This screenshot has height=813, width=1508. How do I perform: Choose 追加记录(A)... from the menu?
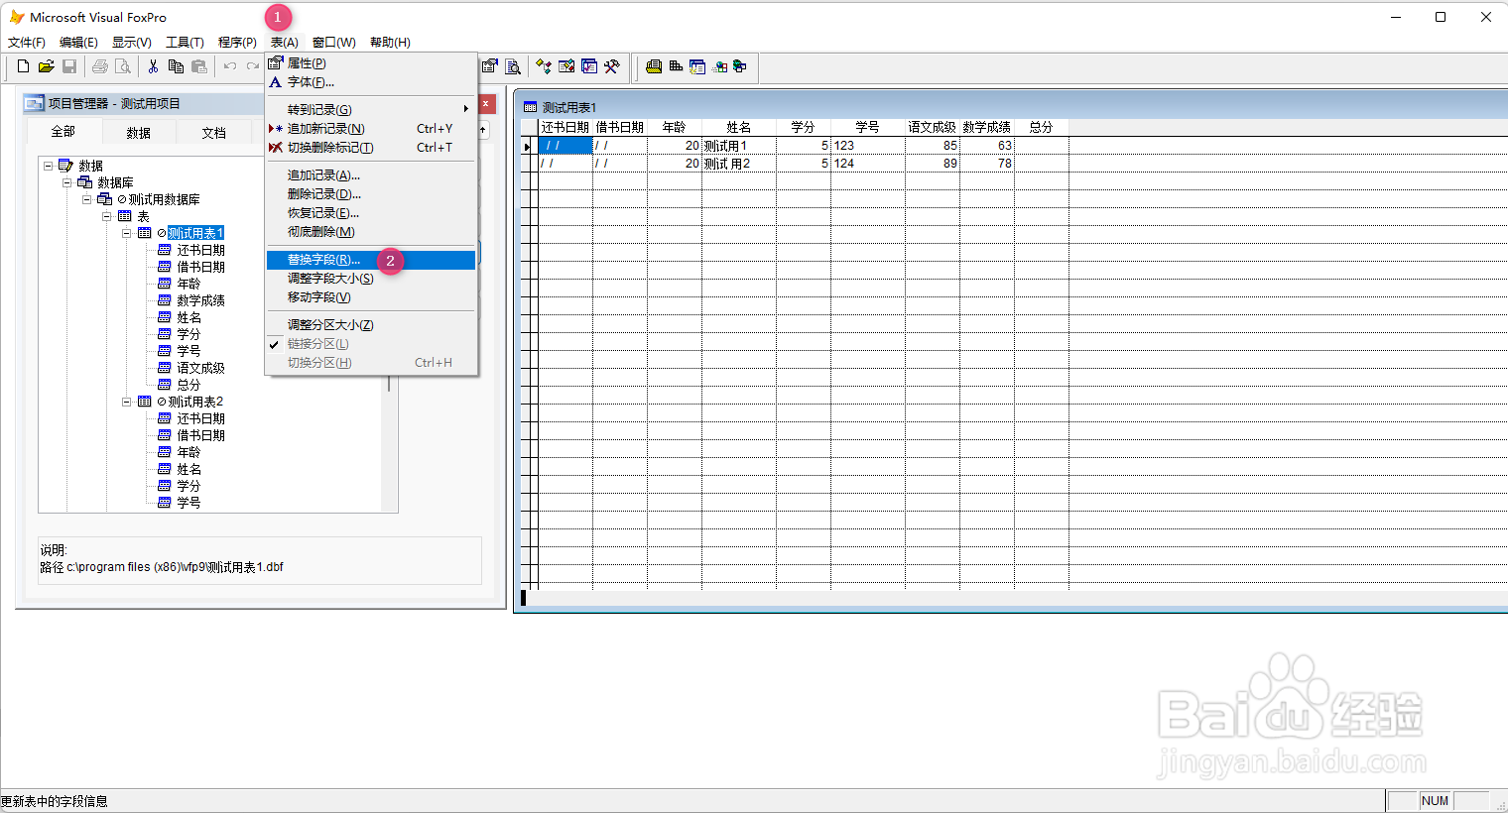click(371, 174)
